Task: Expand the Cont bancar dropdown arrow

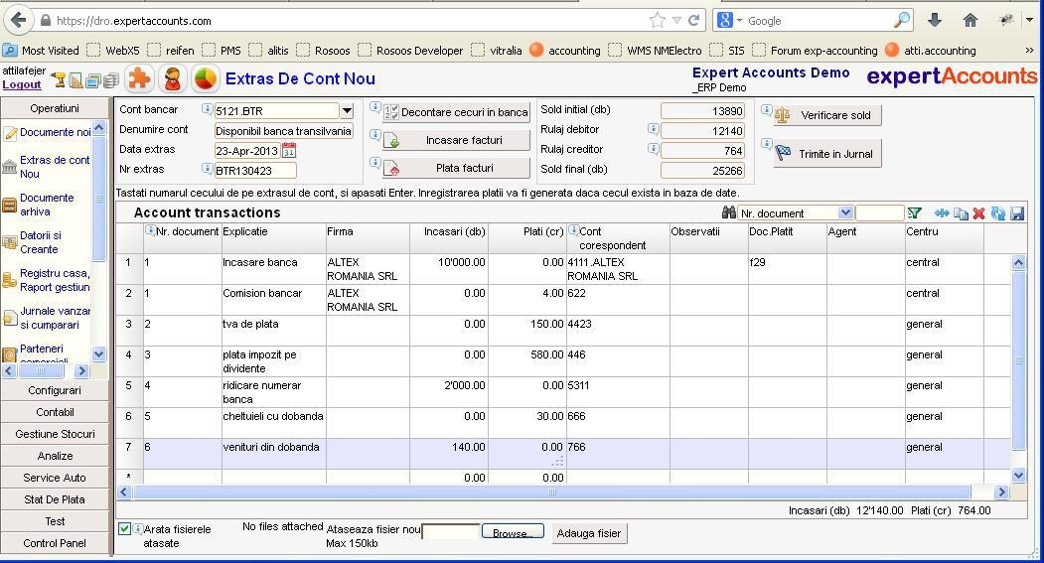Action: (x=347, y=111)
